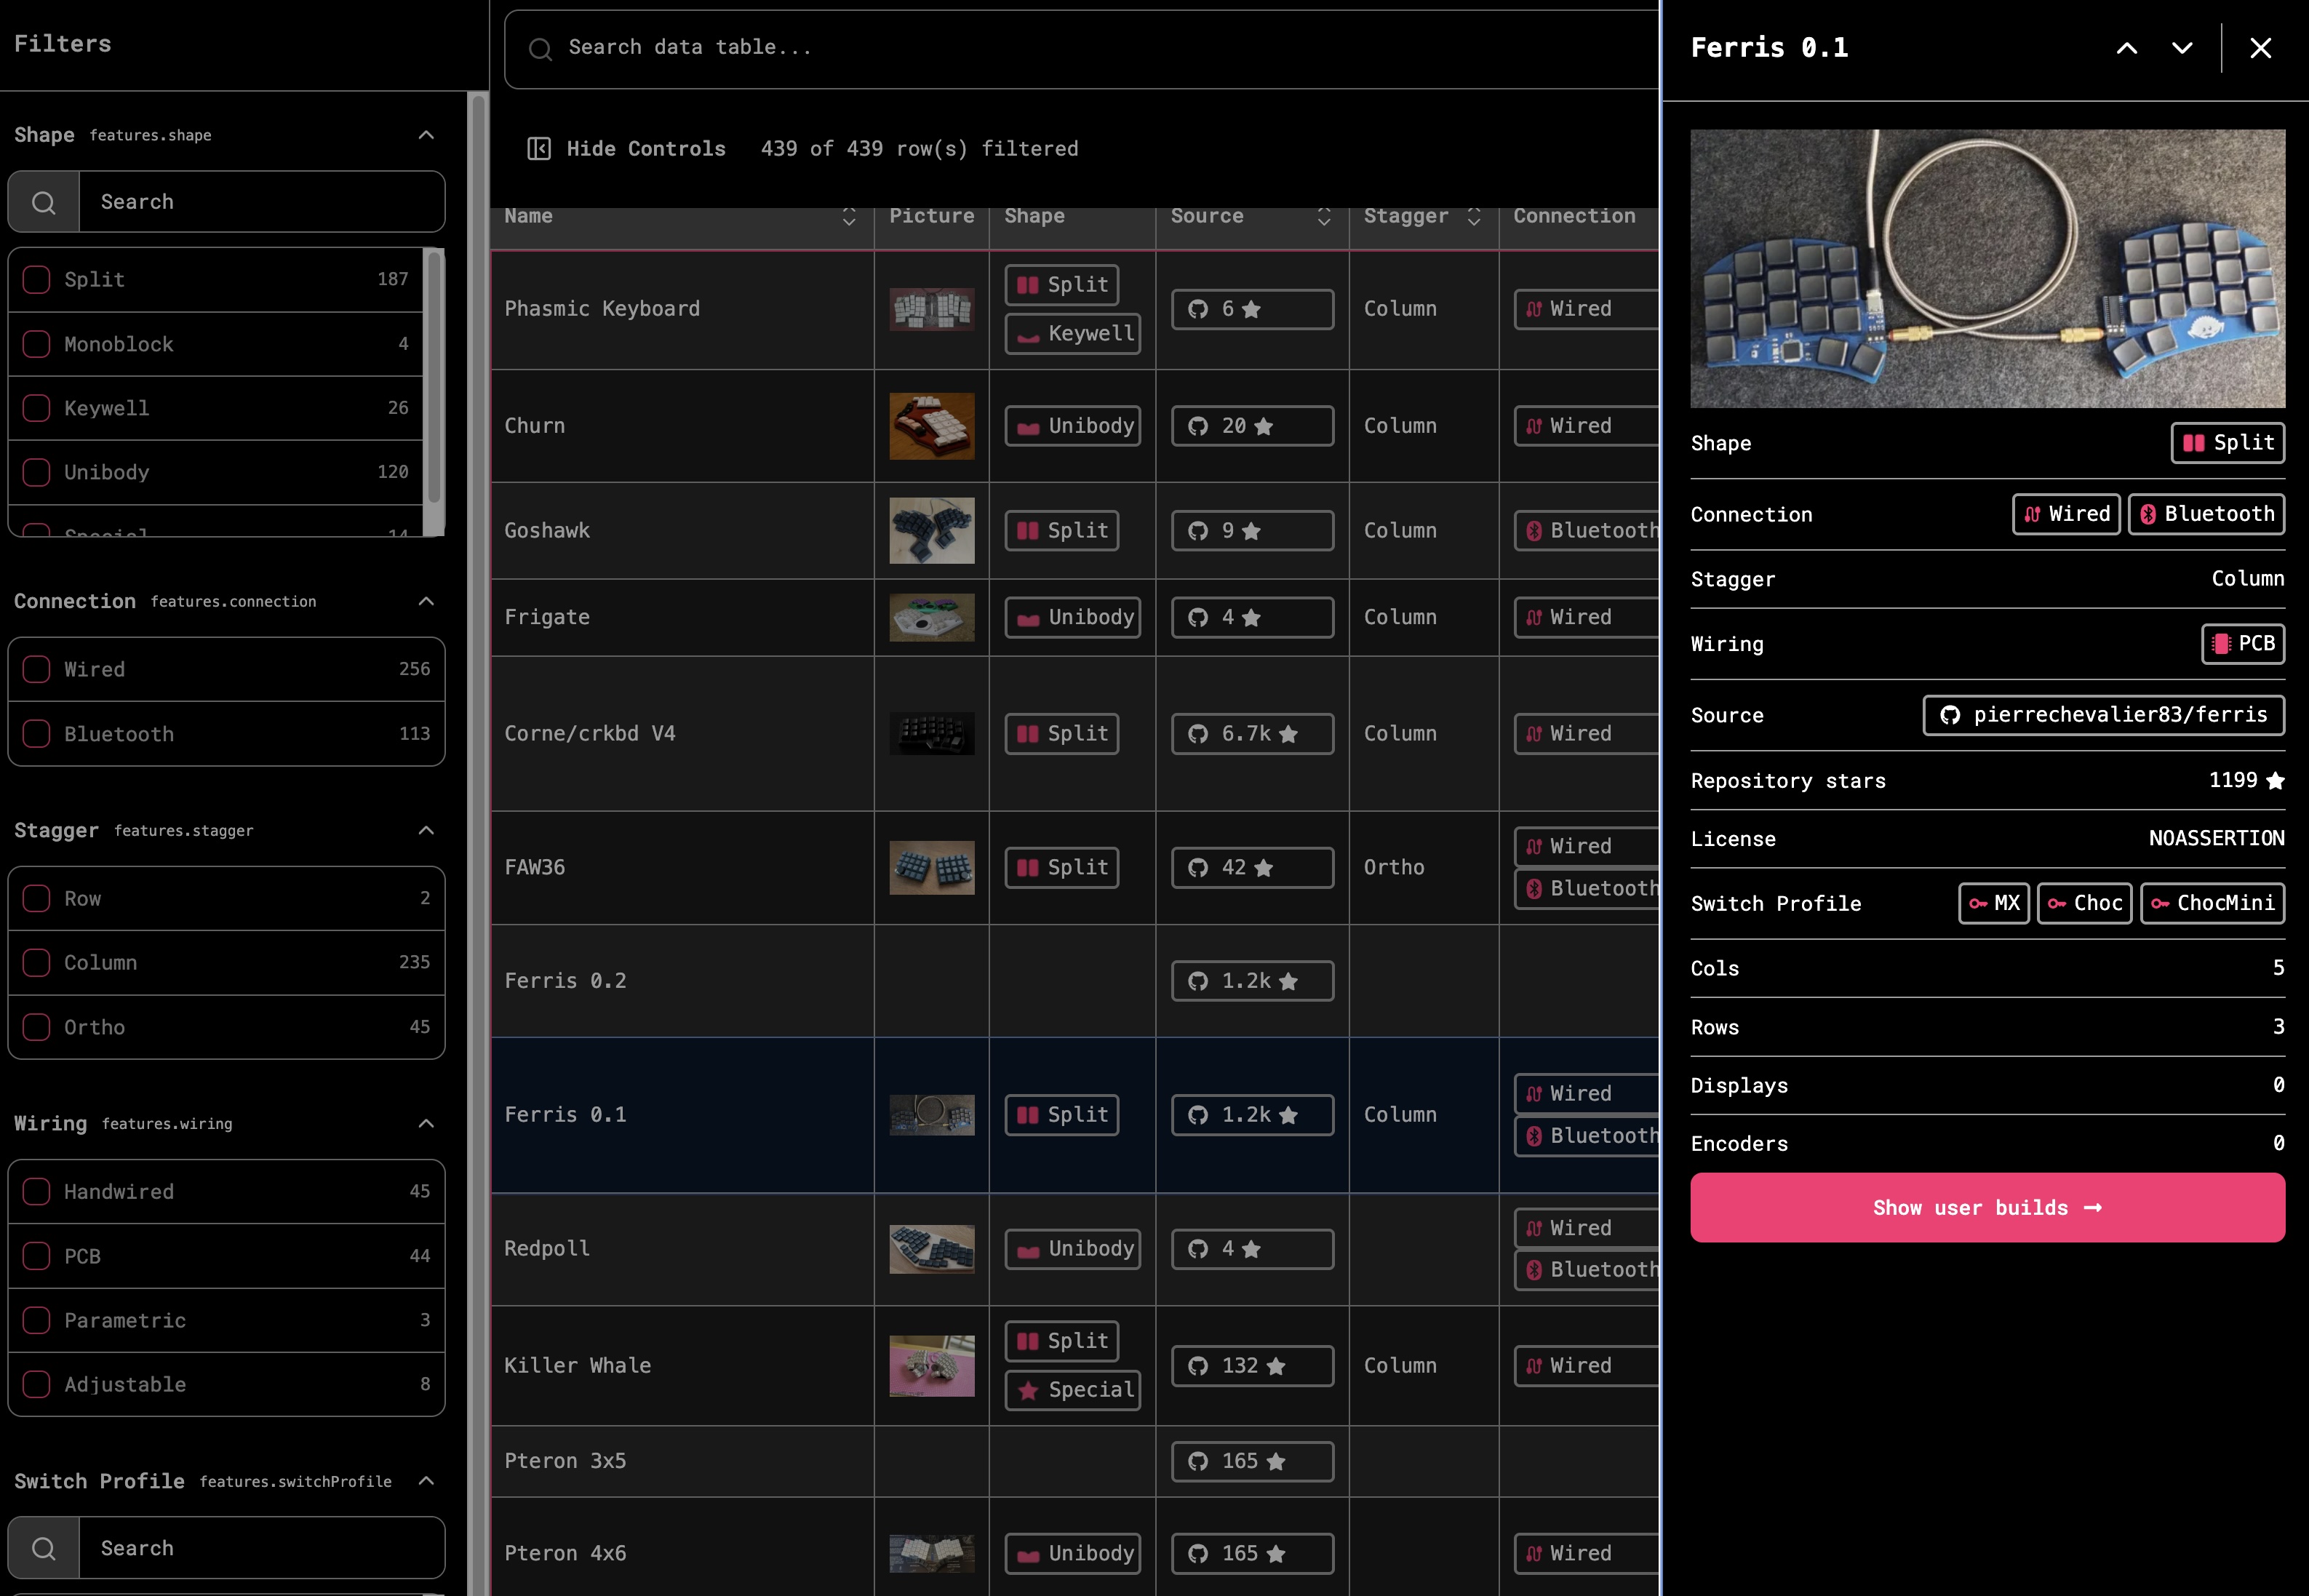Click the Choc switch profile badge
This screenshot has height=1596, width=2309.
pyautogui.click(x=2084, y=904)
